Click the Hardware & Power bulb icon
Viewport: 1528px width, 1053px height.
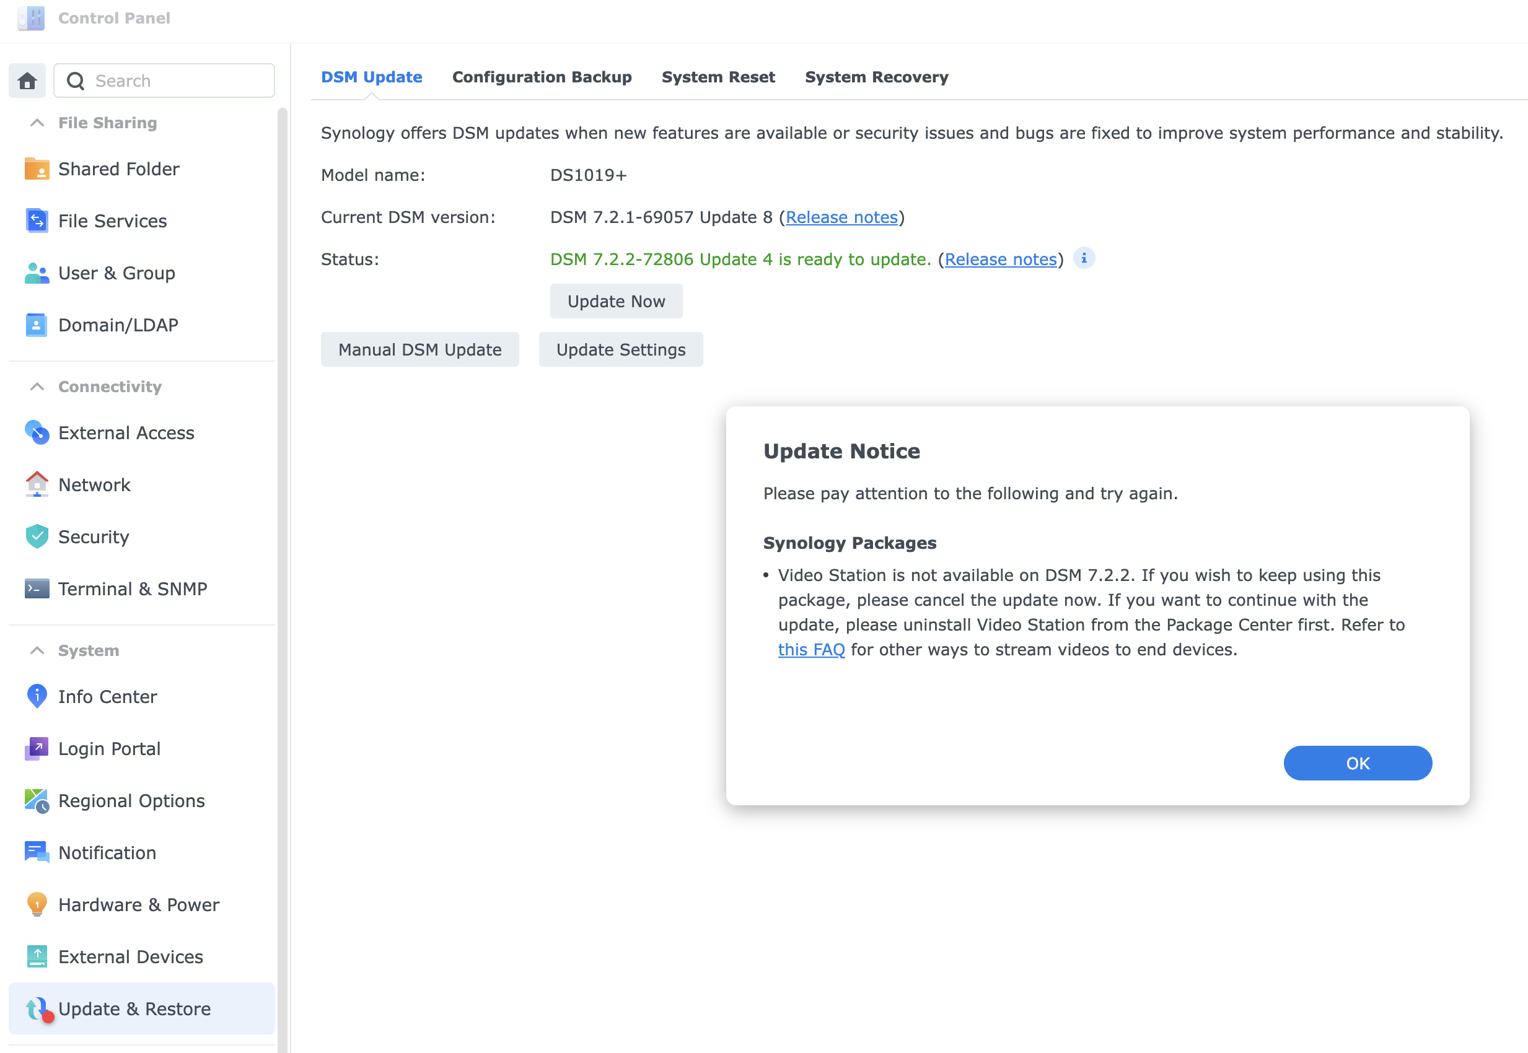37,904
